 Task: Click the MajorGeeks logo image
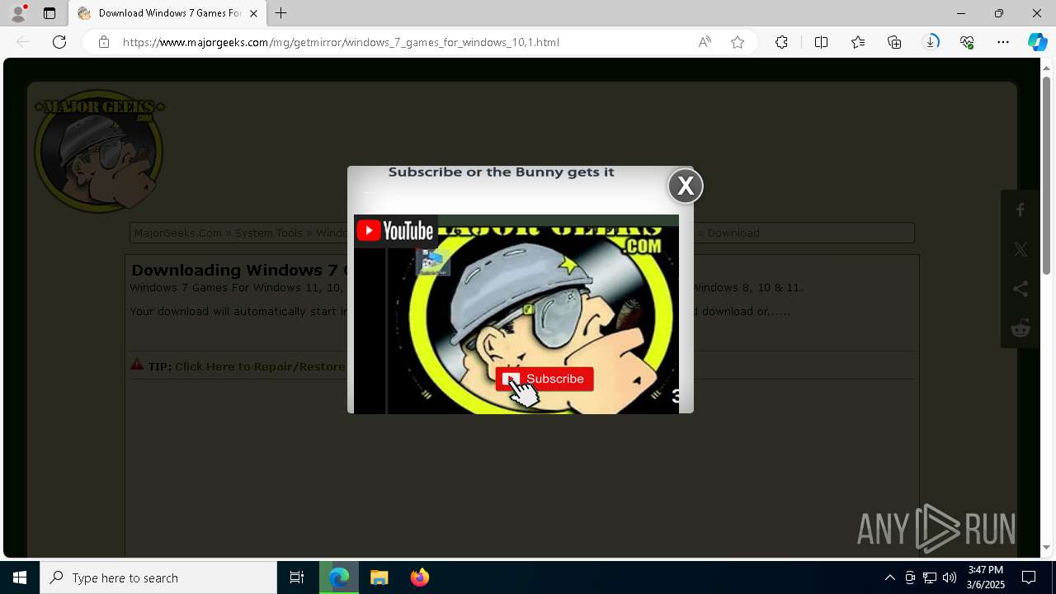point(99,151)
